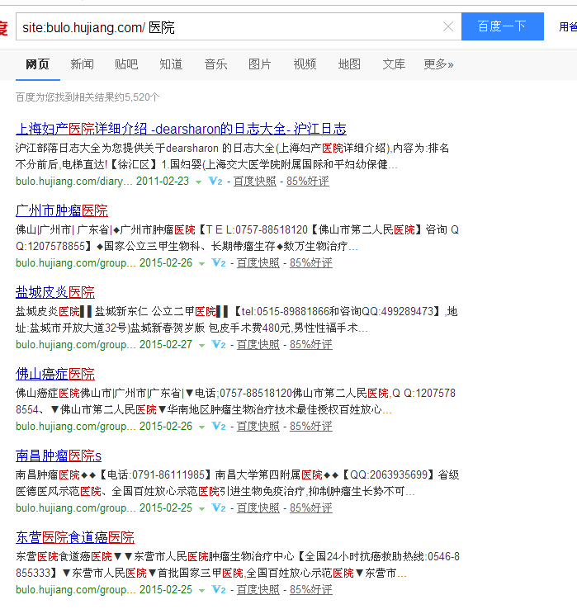Open the 佛山癌症医院 result title
Viewport: 577px width, 609px height.
coord(55,374)
